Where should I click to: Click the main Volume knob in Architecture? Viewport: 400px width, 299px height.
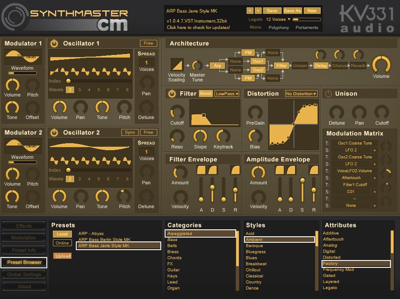click(381, 65)
